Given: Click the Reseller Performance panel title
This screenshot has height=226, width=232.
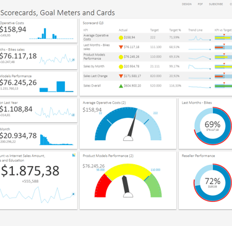Looking at the screenshot, I should point(198,156).
